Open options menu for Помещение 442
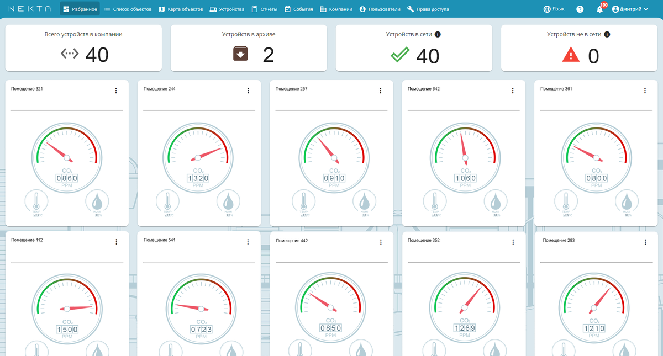The height and width of the screenshot is (356, 663). click(x=381, y=242)
